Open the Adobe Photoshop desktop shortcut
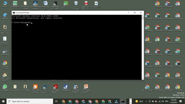Viewport: 185px width, 104px height. pos(76,89)
